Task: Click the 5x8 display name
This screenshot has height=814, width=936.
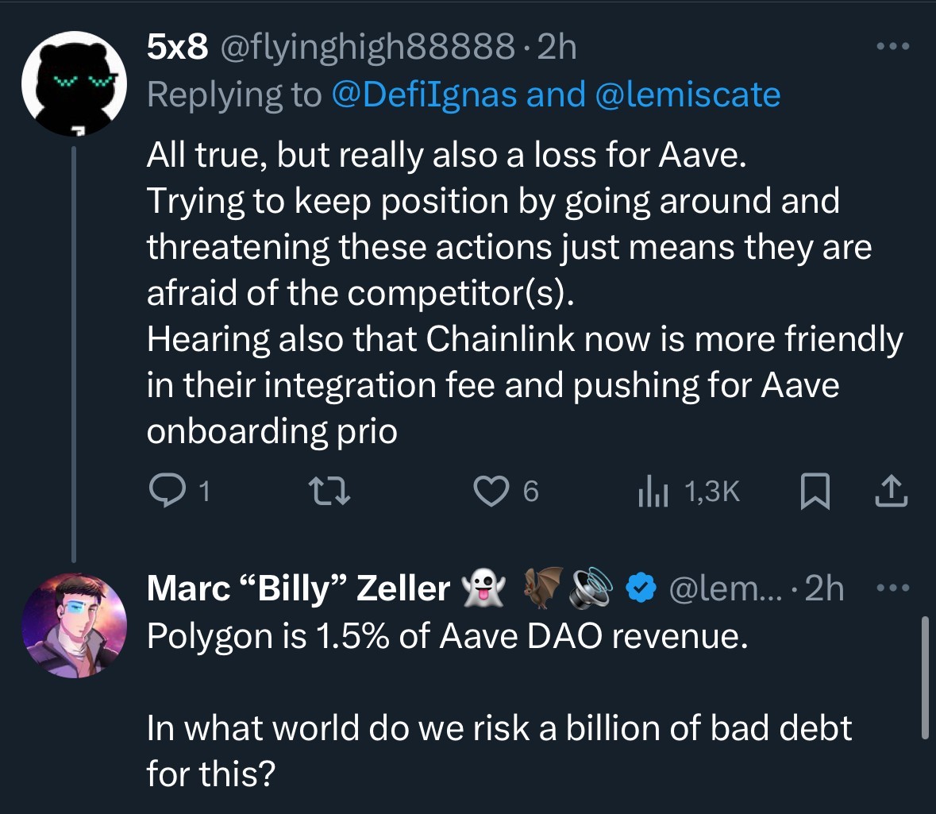Action: click(178, 48)
